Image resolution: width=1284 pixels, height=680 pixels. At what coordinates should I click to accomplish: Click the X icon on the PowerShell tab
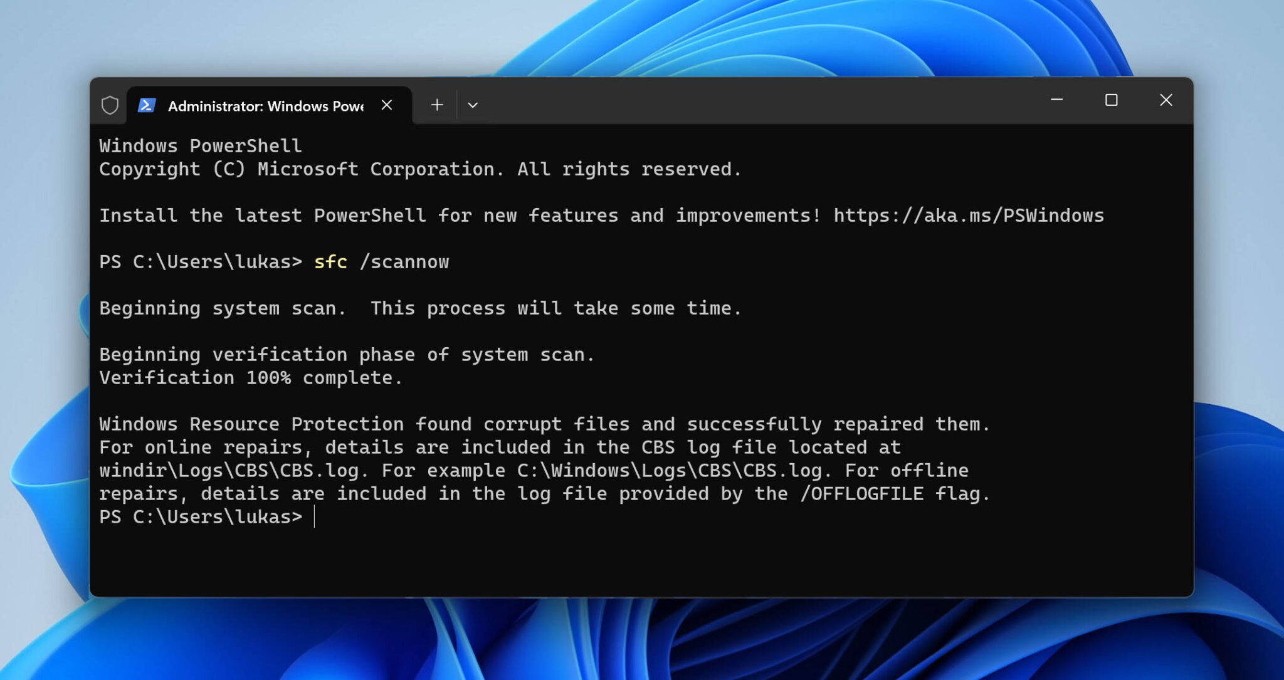pyautogui.click(x=387, y=105)
